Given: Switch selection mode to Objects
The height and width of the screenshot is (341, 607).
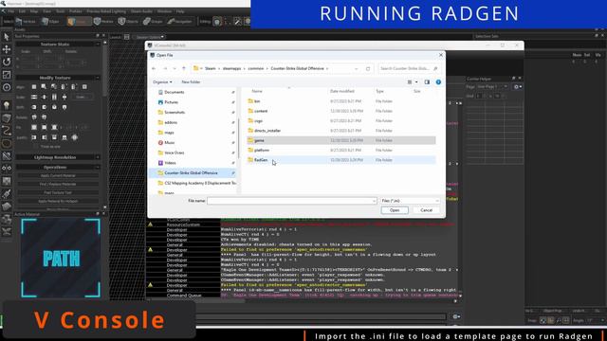Looking at the screenshot, I should click(129, 21).
